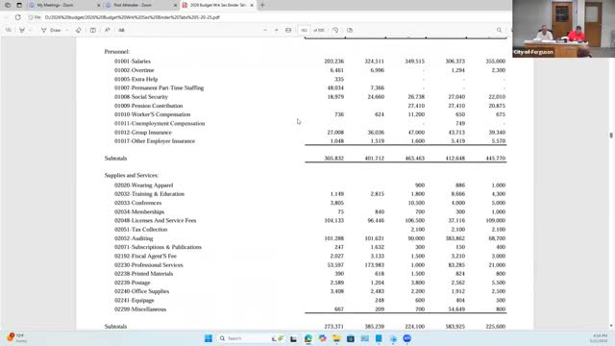Click the page number input box

point(304,30)
